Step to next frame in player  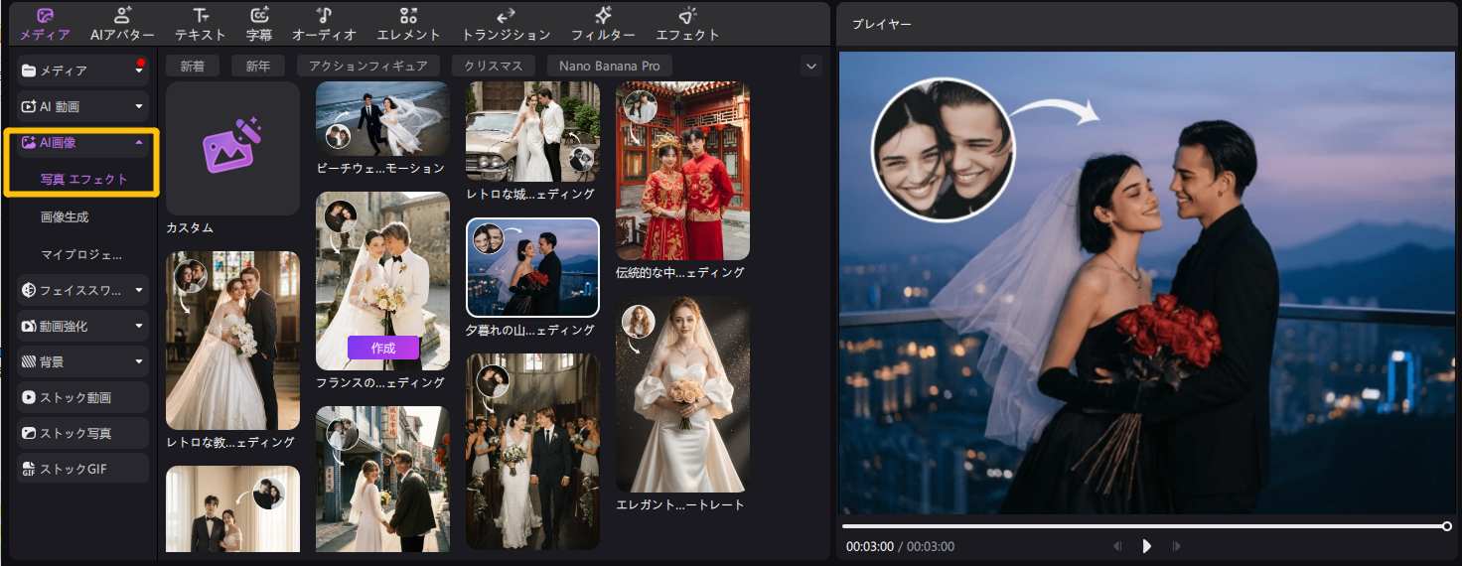click(x=1176, y=546)
